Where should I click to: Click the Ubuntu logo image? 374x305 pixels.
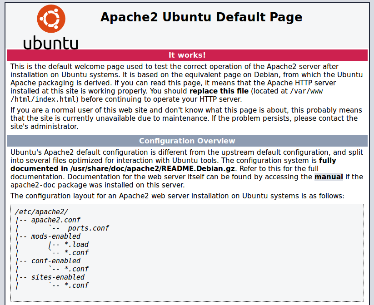tap(50, 27)
